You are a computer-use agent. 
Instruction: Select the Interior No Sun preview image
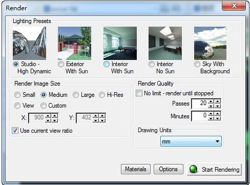point(165,43)
